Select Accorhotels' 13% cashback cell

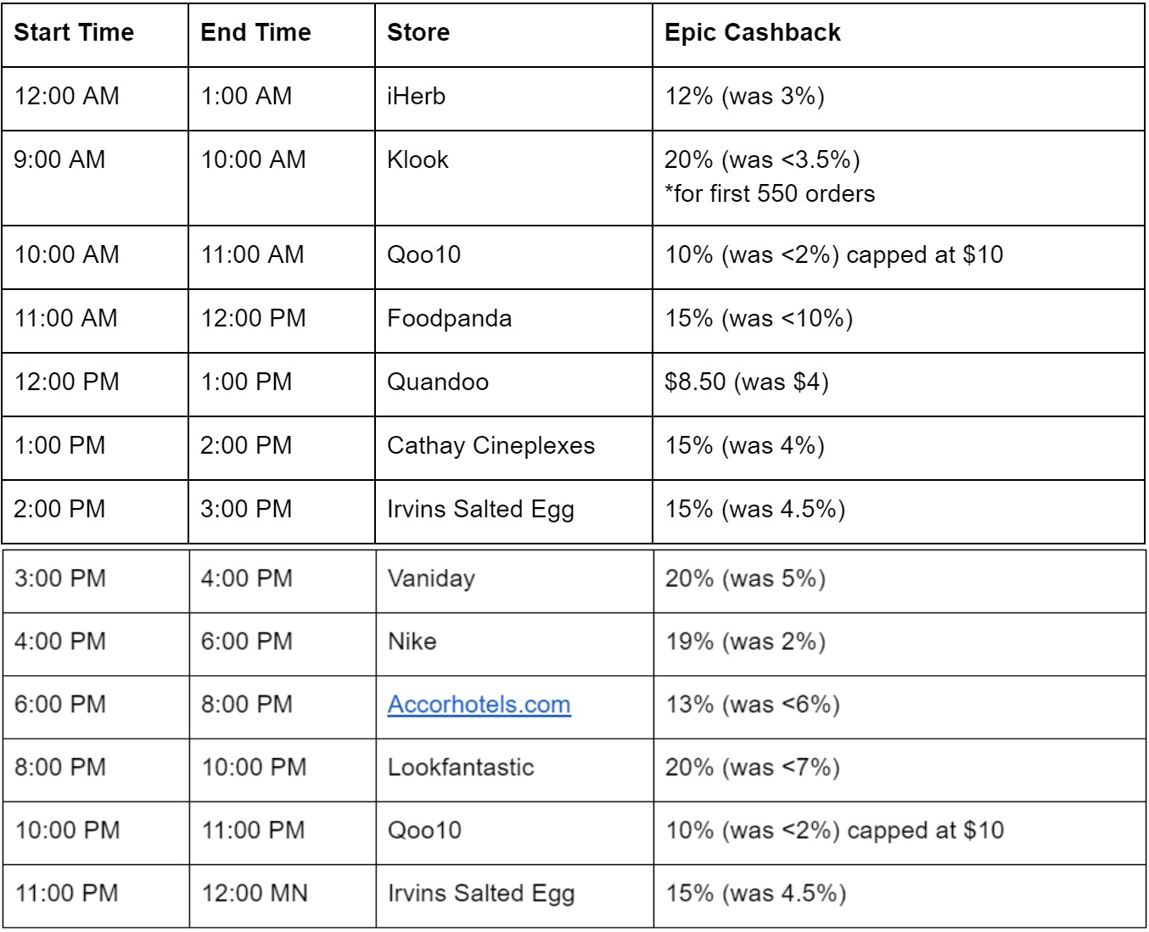coord(900,706)
